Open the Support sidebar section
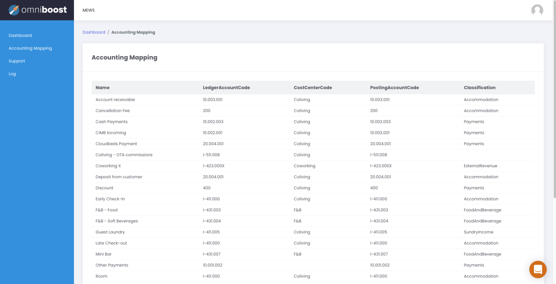Image resolution: width=556 pixels, height=284 pixels. coord(17,61)
